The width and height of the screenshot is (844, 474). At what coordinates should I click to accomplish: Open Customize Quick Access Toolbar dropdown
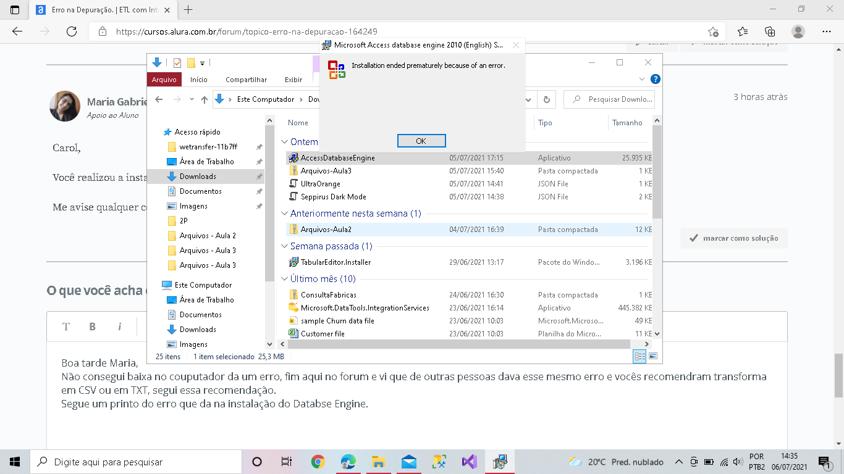click(202, 63)
